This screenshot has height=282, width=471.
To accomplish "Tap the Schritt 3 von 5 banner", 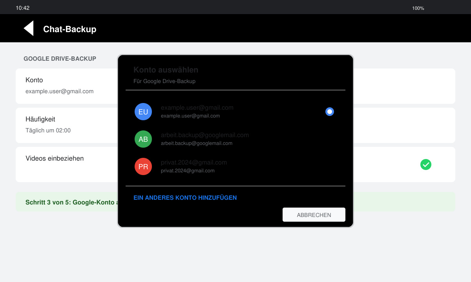I will [235, 202].
